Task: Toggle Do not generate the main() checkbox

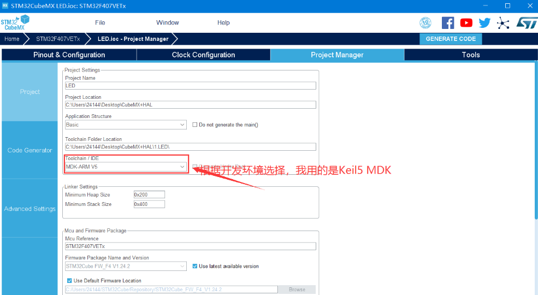Action: (x=195, y=125)
